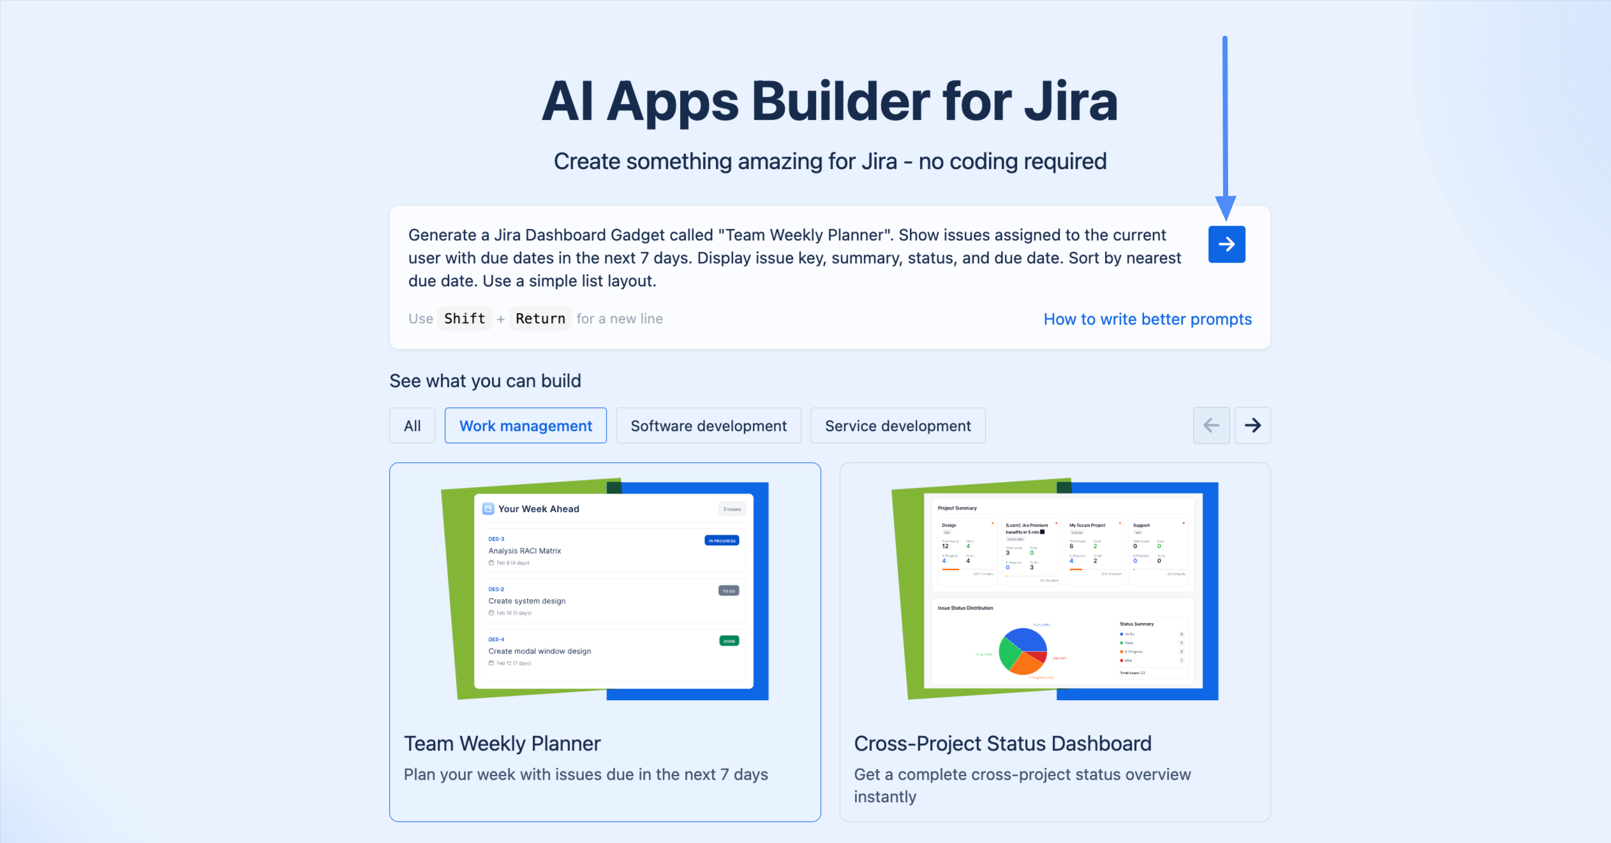
Task: Click the DES-3 issue key in the preview
Action: [496, 539]
